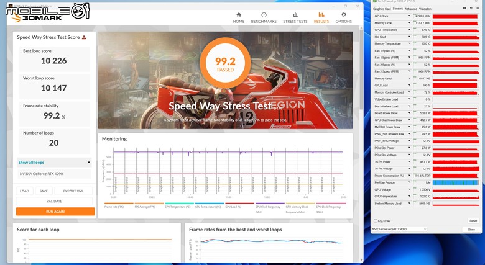
Task: Open the Board Power Draw dropdown
Action: pos(409,113)
